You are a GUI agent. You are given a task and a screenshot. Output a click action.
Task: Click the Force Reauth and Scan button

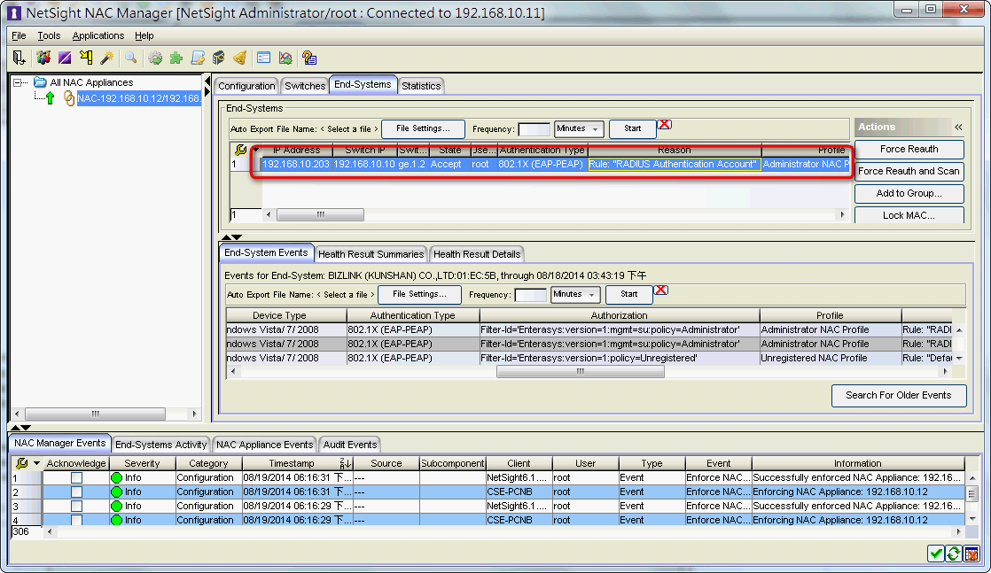point(909,171)
